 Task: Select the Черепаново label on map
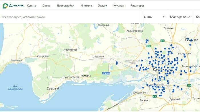click(x=71, y=50)
